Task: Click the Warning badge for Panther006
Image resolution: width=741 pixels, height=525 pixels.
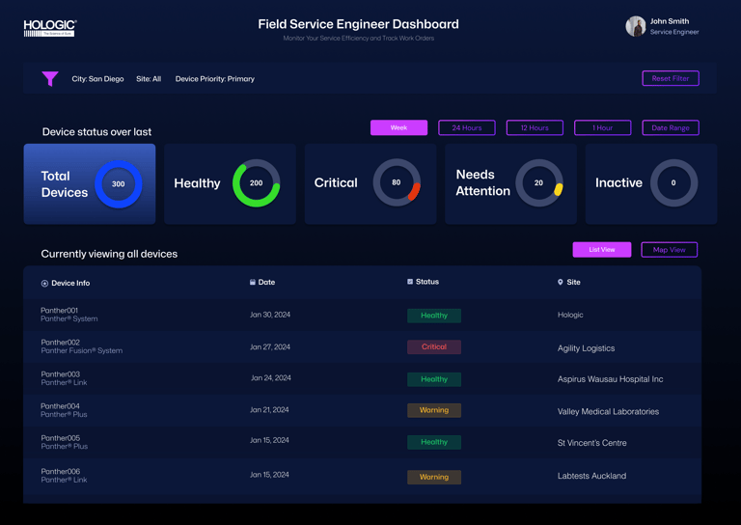Action: (x=434, y=478)
